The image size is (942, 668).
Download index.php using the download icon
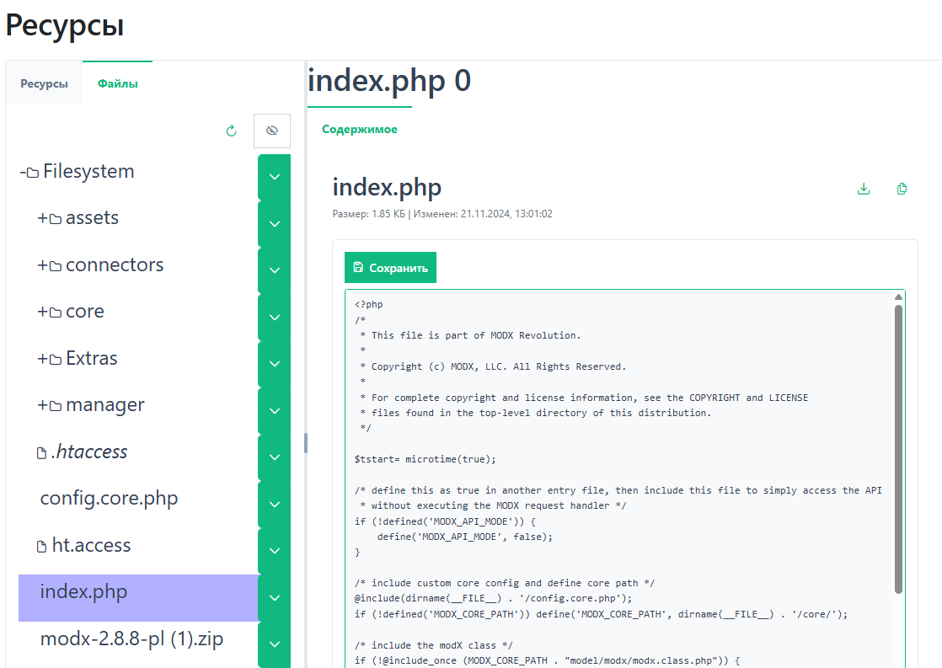(863, 189)
